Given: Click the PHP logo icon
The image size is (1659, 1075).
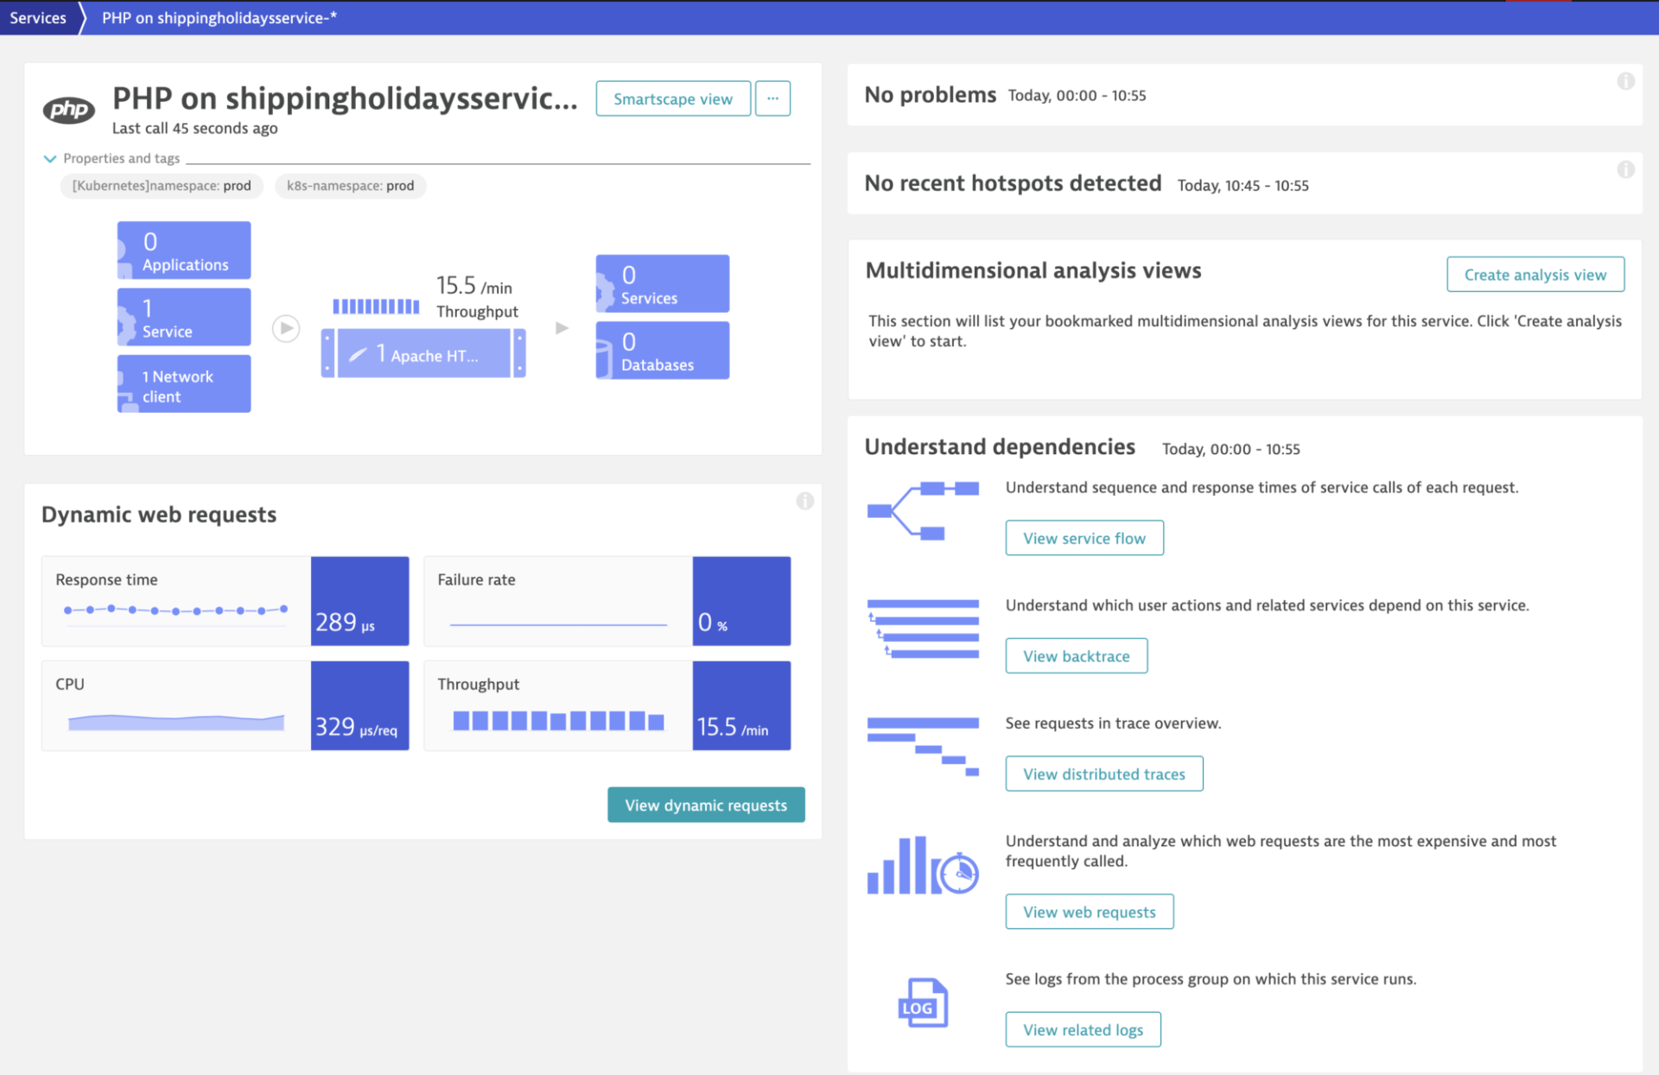Looking at the screenshot, I should point(69,110).
